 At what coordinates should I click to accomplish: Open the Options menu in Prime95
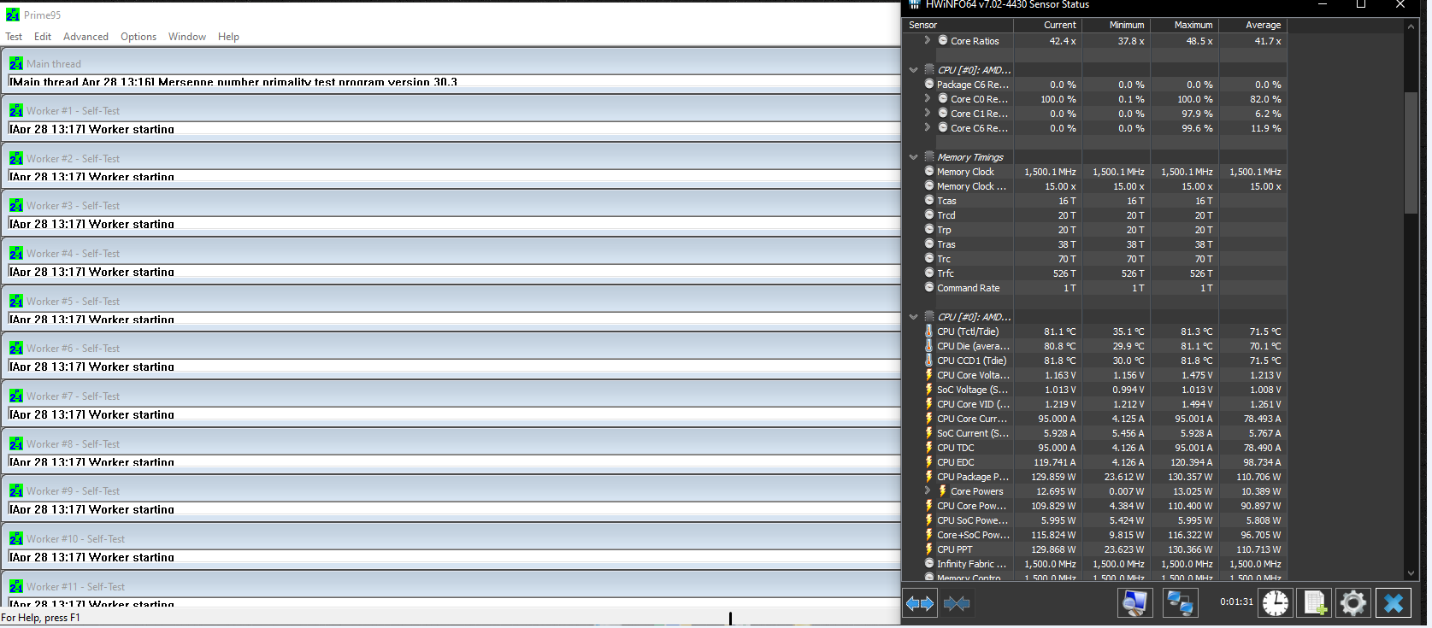138,37
